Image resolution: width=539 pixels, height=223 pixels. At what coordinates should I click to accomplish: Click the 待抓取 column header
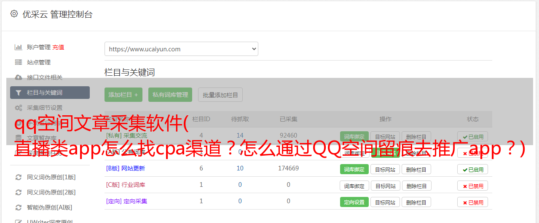coord(240,119)
